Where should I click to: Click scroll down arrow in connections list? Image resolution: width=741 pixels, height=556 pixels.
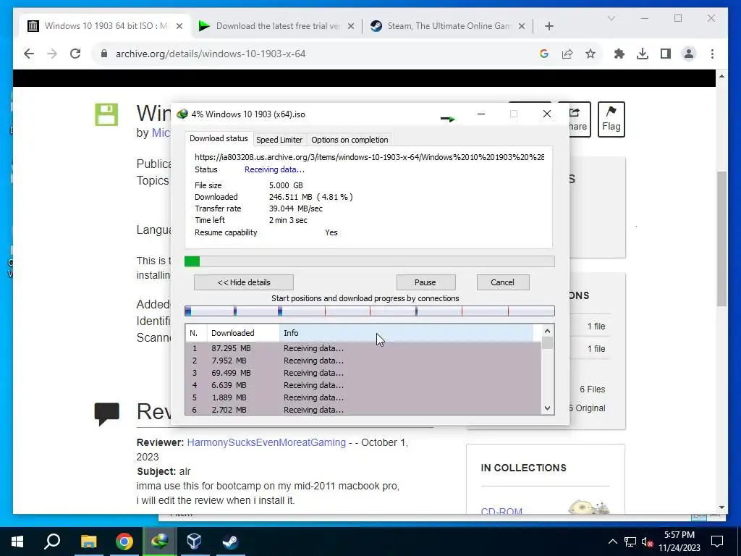[x=547, y=408]
